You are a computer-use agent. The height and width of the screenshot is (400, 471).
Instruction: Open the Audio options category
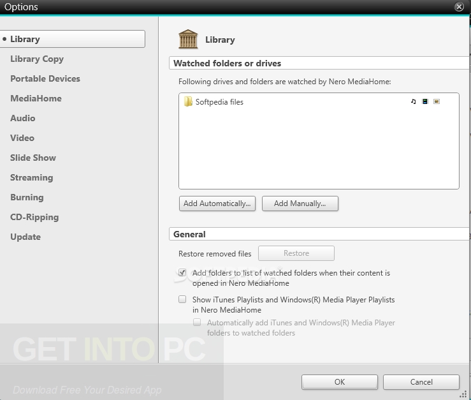pyautogui.click(x=23, y=118)
